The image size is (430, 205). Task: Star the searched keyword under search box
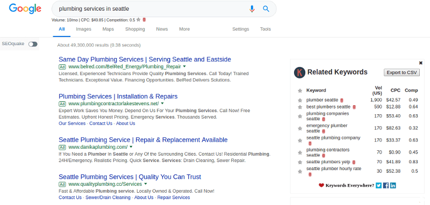139,20
